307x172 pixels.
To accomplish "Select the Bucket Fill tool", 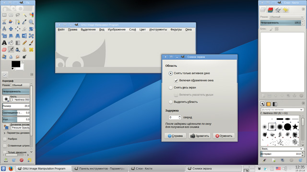I will tap(11, 43).
